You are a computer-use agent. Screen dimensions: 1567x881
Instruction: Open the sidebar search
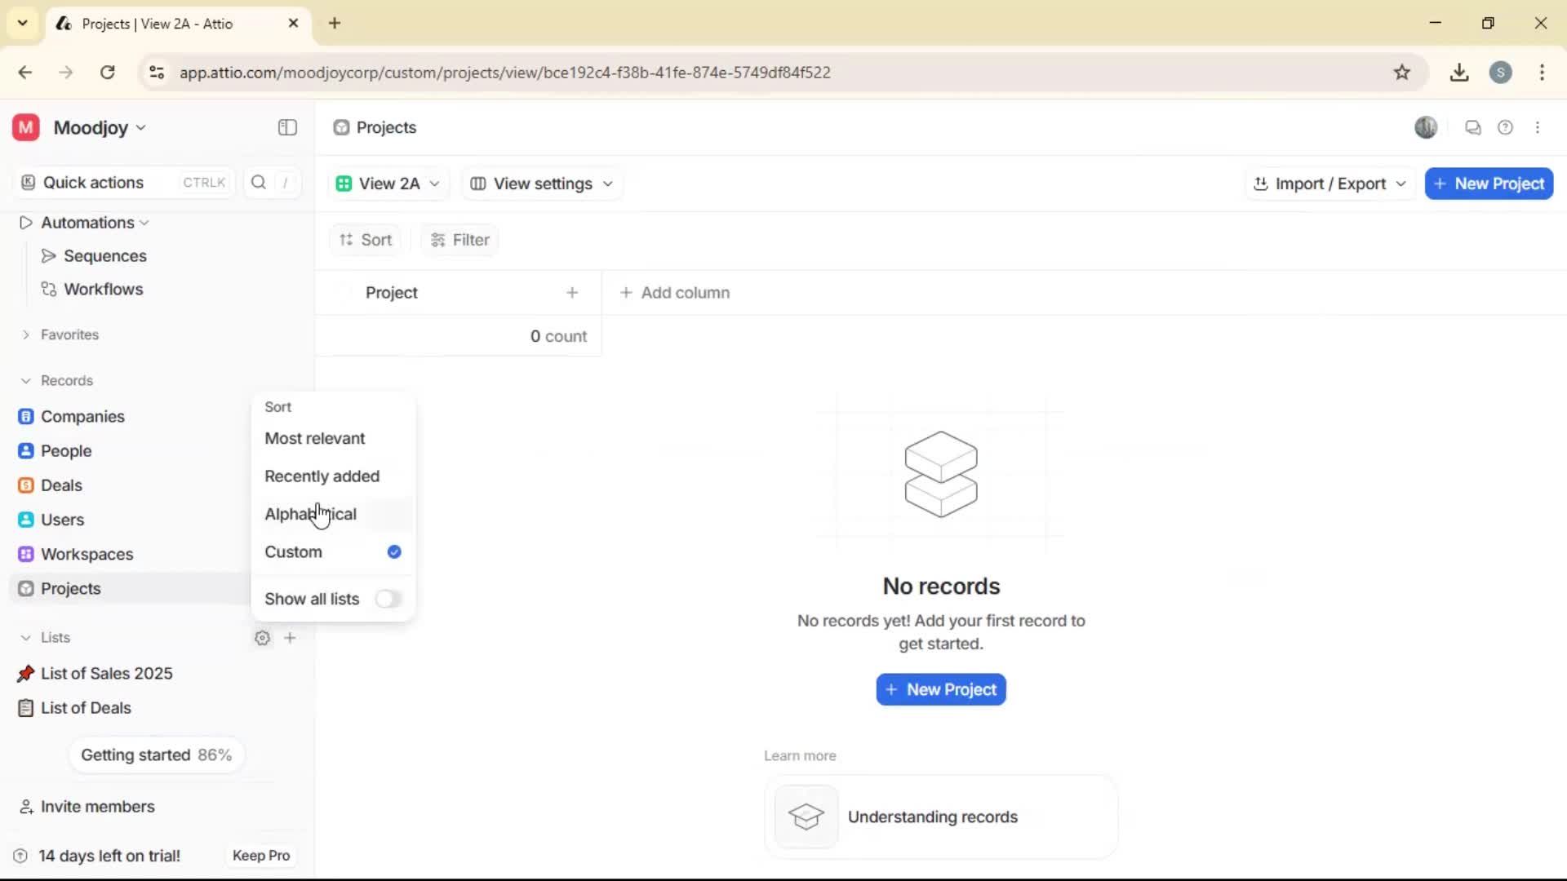(259, 182)
